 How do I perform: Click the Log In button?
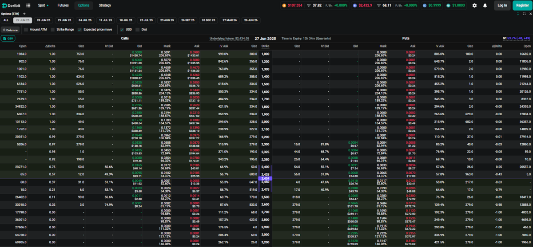[x=502, y=5]
